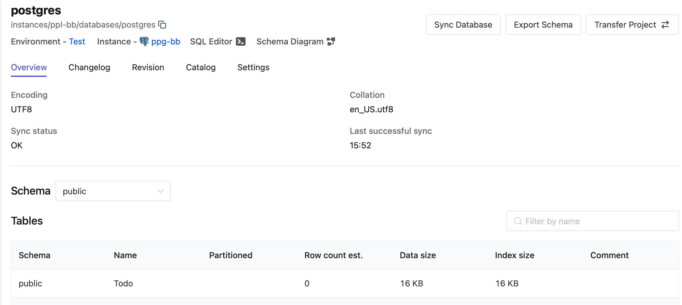The image size is (682, 305).
Task: Click the PostgreSQL elephant icon
Action: pyautogui.click(x=144, y=41)
